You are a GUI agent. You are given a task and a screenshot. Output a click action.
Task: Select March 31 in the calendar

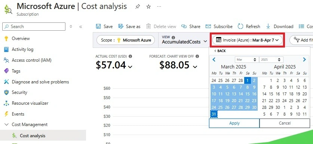pyautogui.click(x=214, y=114)
